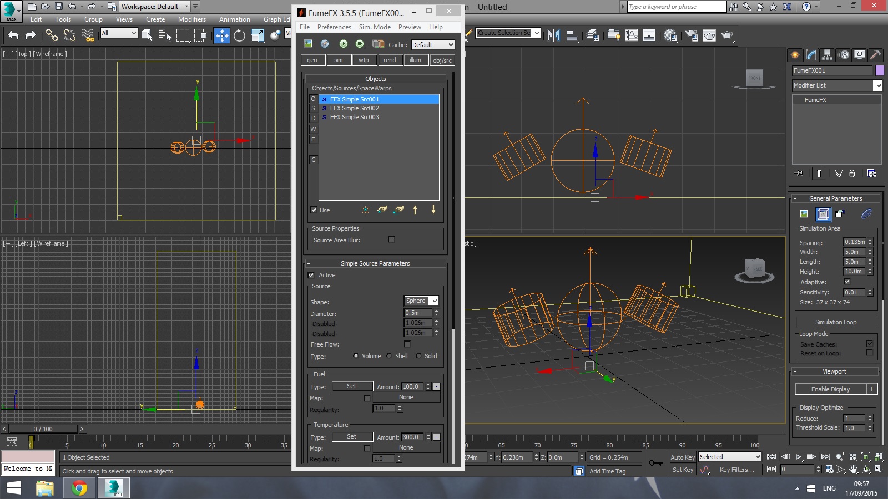This screenshot has width=888, height=499.
Task: Switch to the sim tab
Action: point(339,60)
